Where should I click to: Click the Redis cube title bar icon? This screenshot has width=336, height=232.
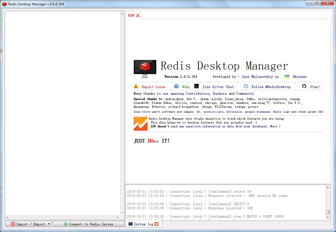[x=4, y=4]
